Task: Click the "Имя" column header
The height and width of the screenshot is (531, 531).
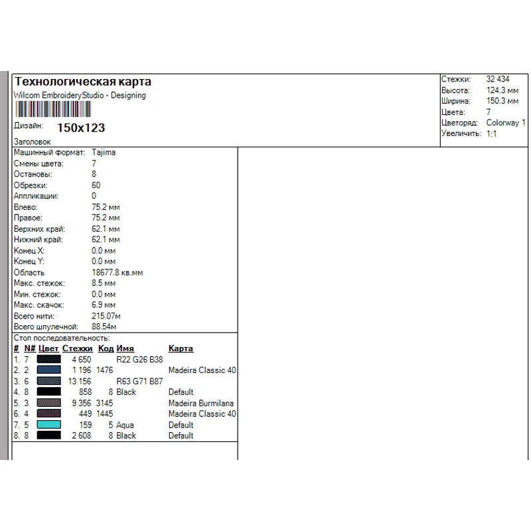Action: pos(125,348)
